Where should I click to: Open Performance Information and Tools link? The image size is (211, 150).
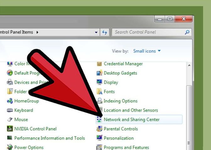coord(50,138)
